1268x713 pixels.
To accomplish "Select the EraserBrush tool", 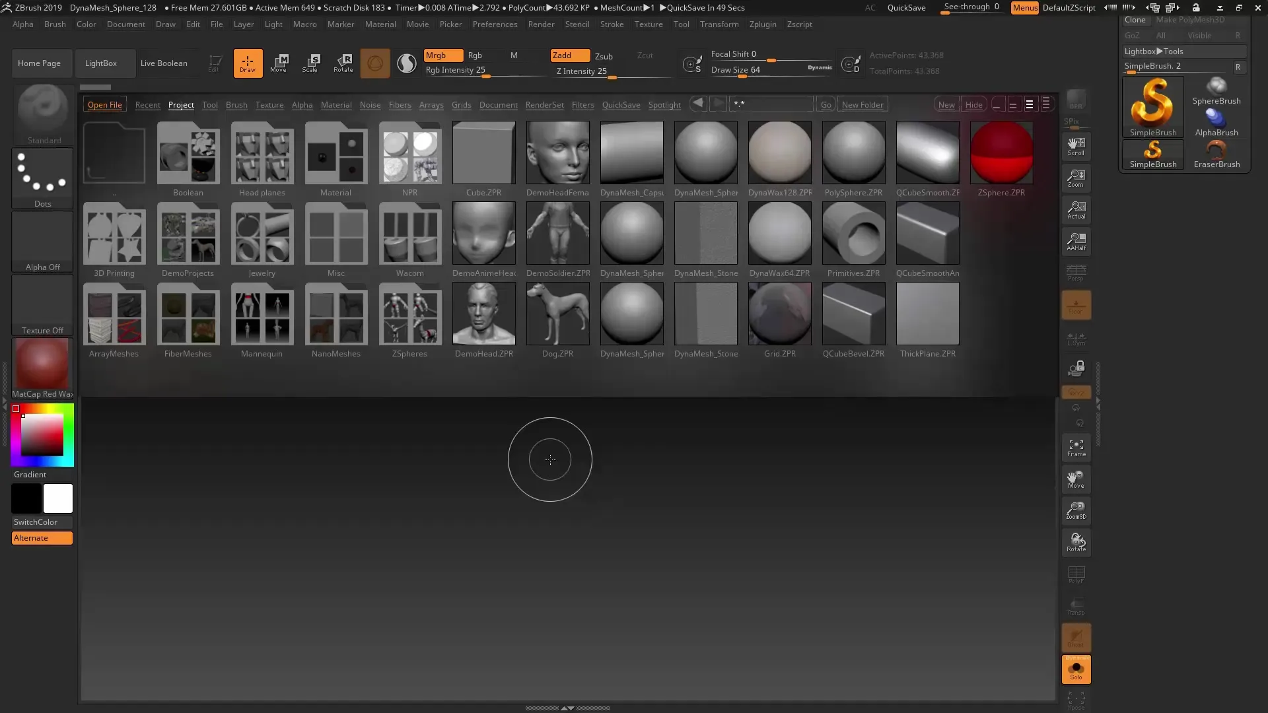I will pyautogui.click(x=1216, y=154).
